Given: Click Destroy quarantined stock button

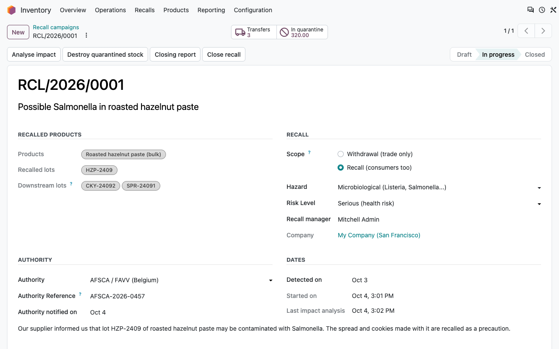Looking at the screenshot, I should pyautogui.click(x=105, y=55).
